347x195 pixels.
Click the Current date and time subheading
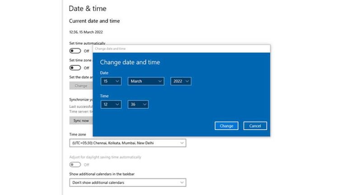(x=94, y=21)
